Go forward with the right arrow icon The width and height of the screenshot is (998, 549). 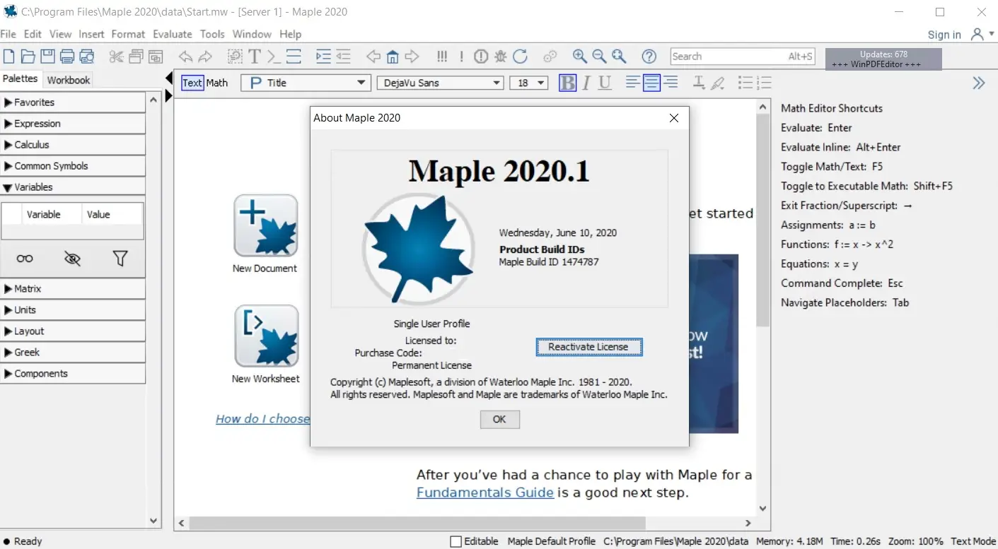(412, 57)
